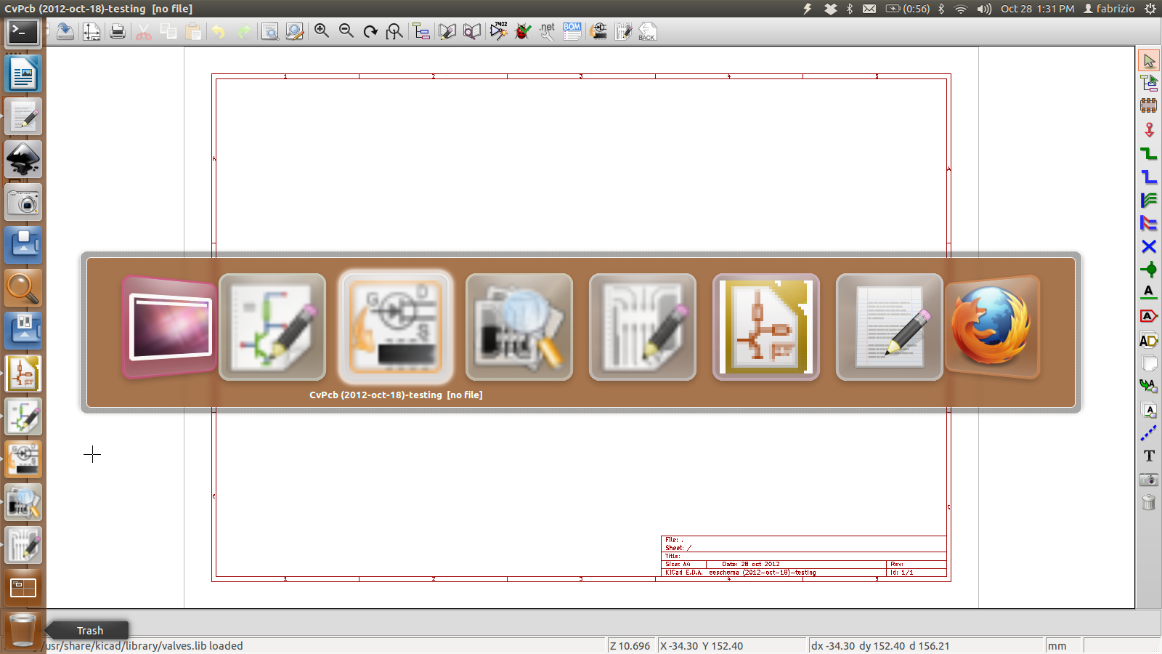This screenshot has height=654, width=1162.
Task: Click the BACK import footprint fields icon
Action: click(x=647, y=31)
